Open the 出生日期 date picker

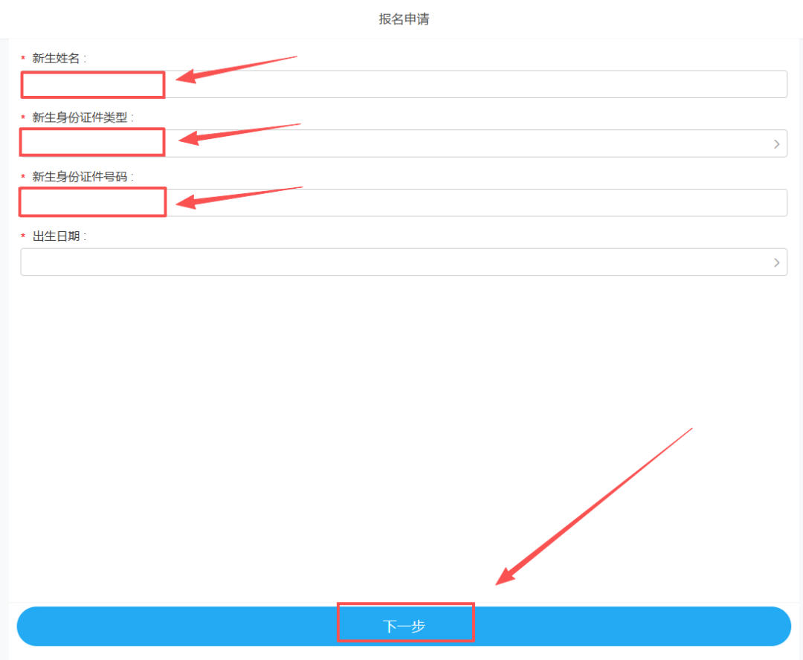[x=404, y=262]
